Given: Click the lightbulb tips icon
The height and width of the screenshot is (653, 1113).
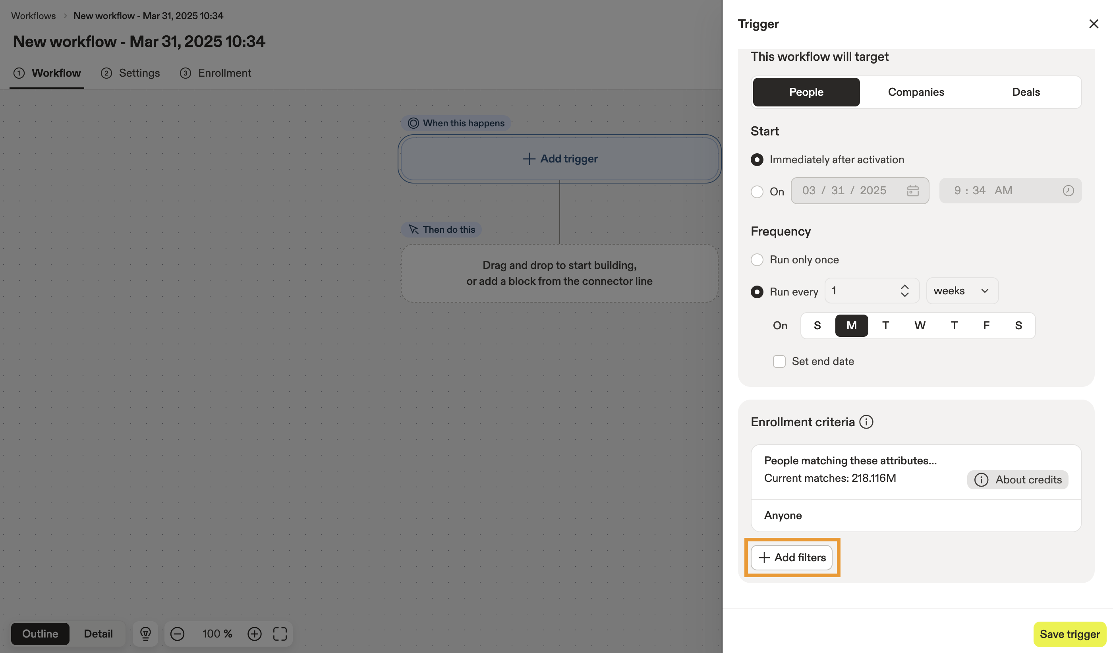Looking at the screenshot, I should point(145,634).
